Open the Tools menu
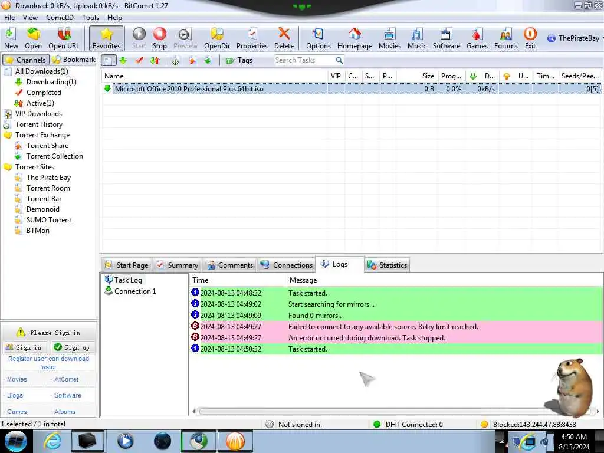Image resolution: width=604 pixels, height=453 pixels. tap(90, 17)
